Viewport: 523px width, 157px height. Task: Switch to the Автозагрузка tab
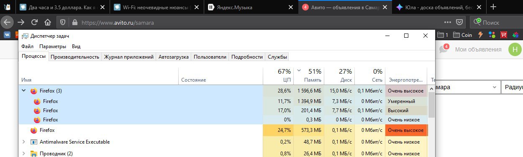coord(174,57)
